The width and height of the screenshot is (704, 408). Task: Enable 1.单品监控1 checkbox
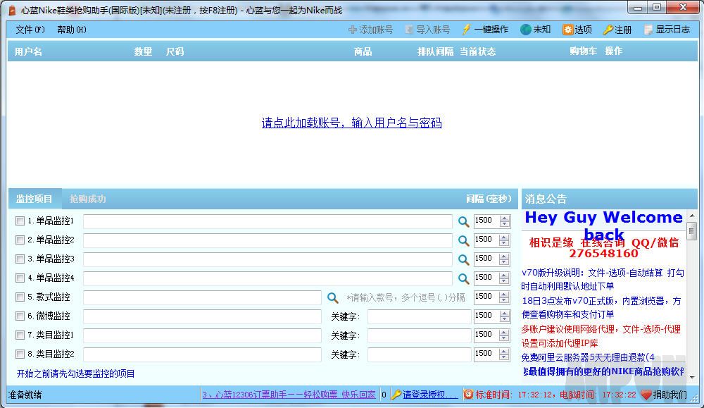pyautogui.click(x=20, y=221)
